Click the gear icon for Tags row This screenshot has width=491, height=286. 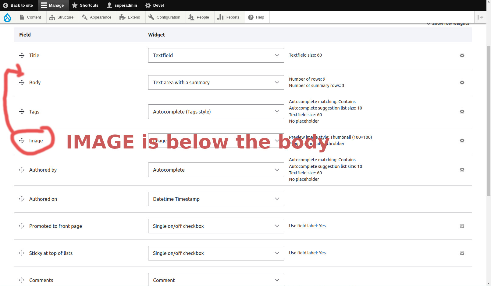pyautogui.click(x=462, y=112)
